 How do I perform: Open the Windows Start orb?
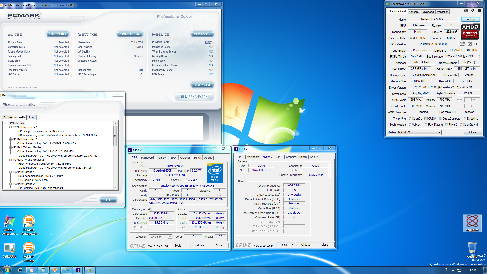point(7,270)
